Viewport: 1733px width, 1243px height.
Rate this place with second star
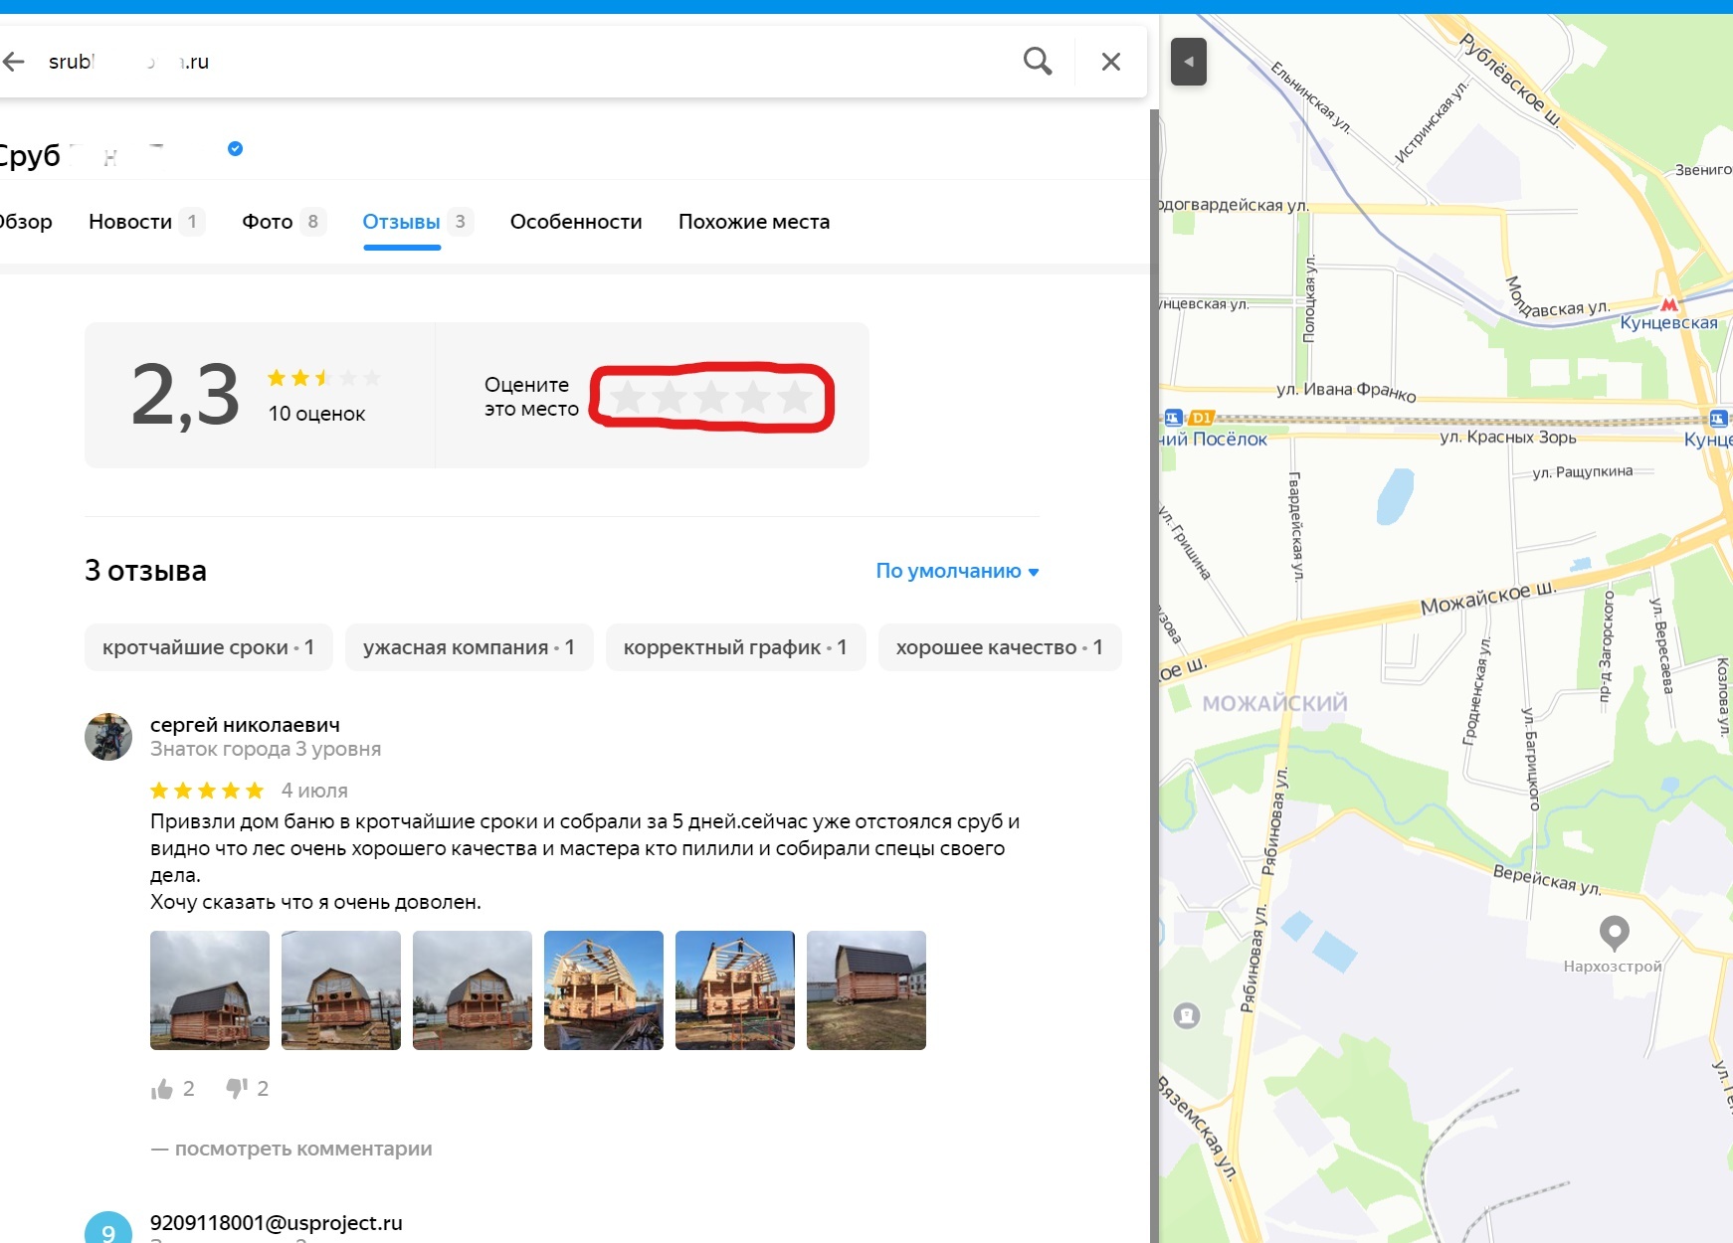point(670,398)
